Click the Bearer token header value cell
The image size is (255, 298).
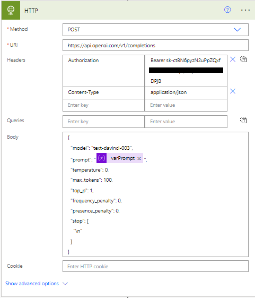pyautogui.click(x=186, y=71)
